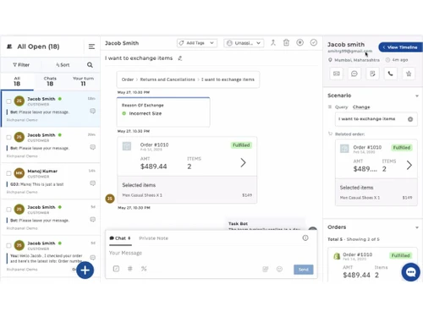Click edit icon beside 'I want to exchange items'
Image resolution: width=423 pixels, height=317 pixels.
tap(180, 58)
